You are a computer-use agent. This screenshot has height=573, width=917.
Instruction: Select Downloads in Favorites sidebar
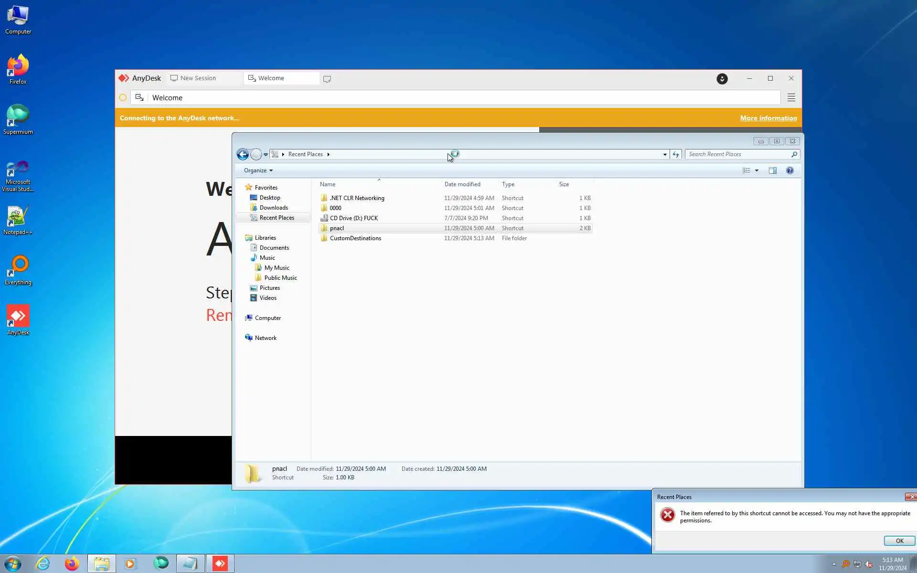click(273, 208)
